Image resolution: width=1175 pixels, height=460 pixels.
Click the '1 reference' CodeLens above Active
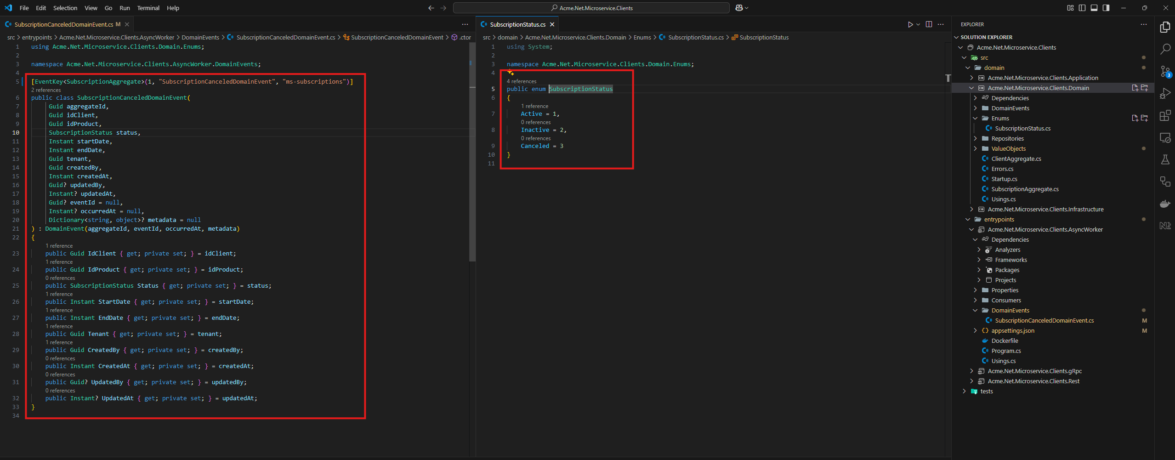pos(534,106)
